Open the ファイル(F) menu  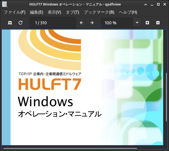[x=15, y=12]
